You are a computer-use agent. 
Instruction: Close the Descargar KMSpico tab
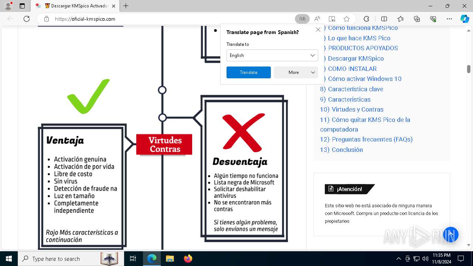[x=113, y=6]
